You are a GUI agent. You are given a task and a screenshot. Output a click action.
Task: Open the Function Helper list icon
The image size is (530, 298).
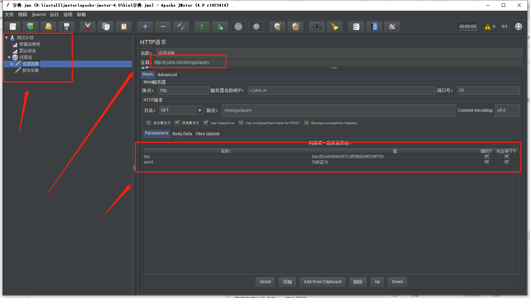pyautogui.click(x=356, y=27)
